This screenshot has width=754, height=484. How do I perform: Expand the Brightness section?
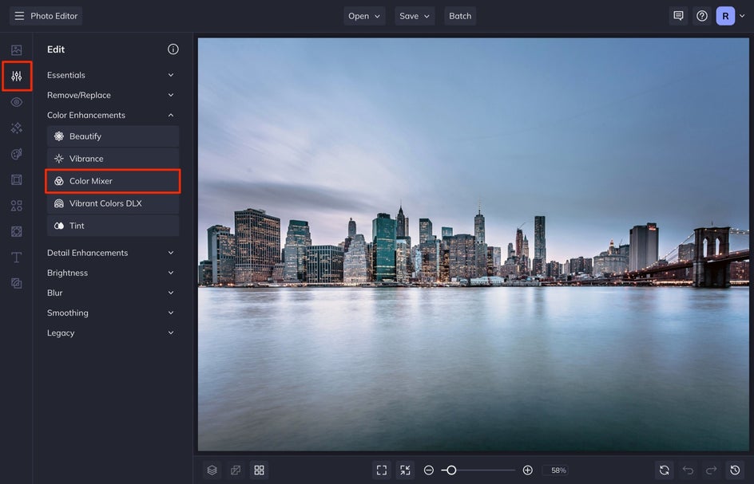tap(112, 272)
